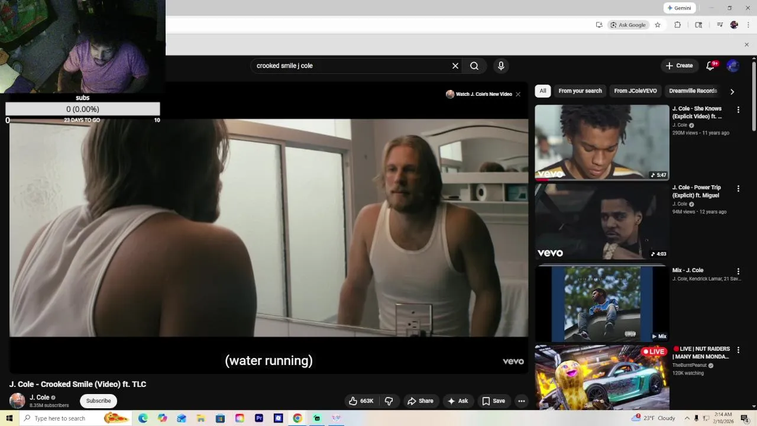757x426 pixels.
Task: Clear the YouTube search box text
Action: [x=455, y=66]
